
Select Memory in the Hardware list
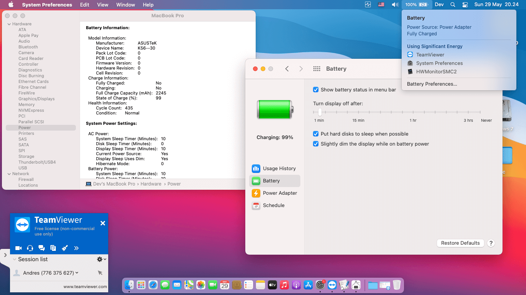click(x=27, y=104)
